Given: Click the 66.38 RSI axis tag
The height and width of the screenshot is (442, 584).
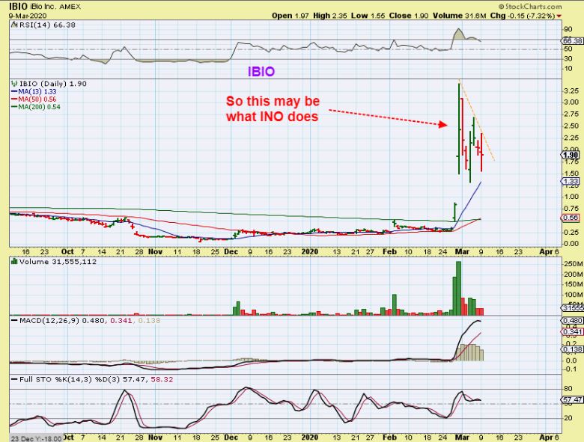Looking at the screenshot, I should tap(572, 40).
